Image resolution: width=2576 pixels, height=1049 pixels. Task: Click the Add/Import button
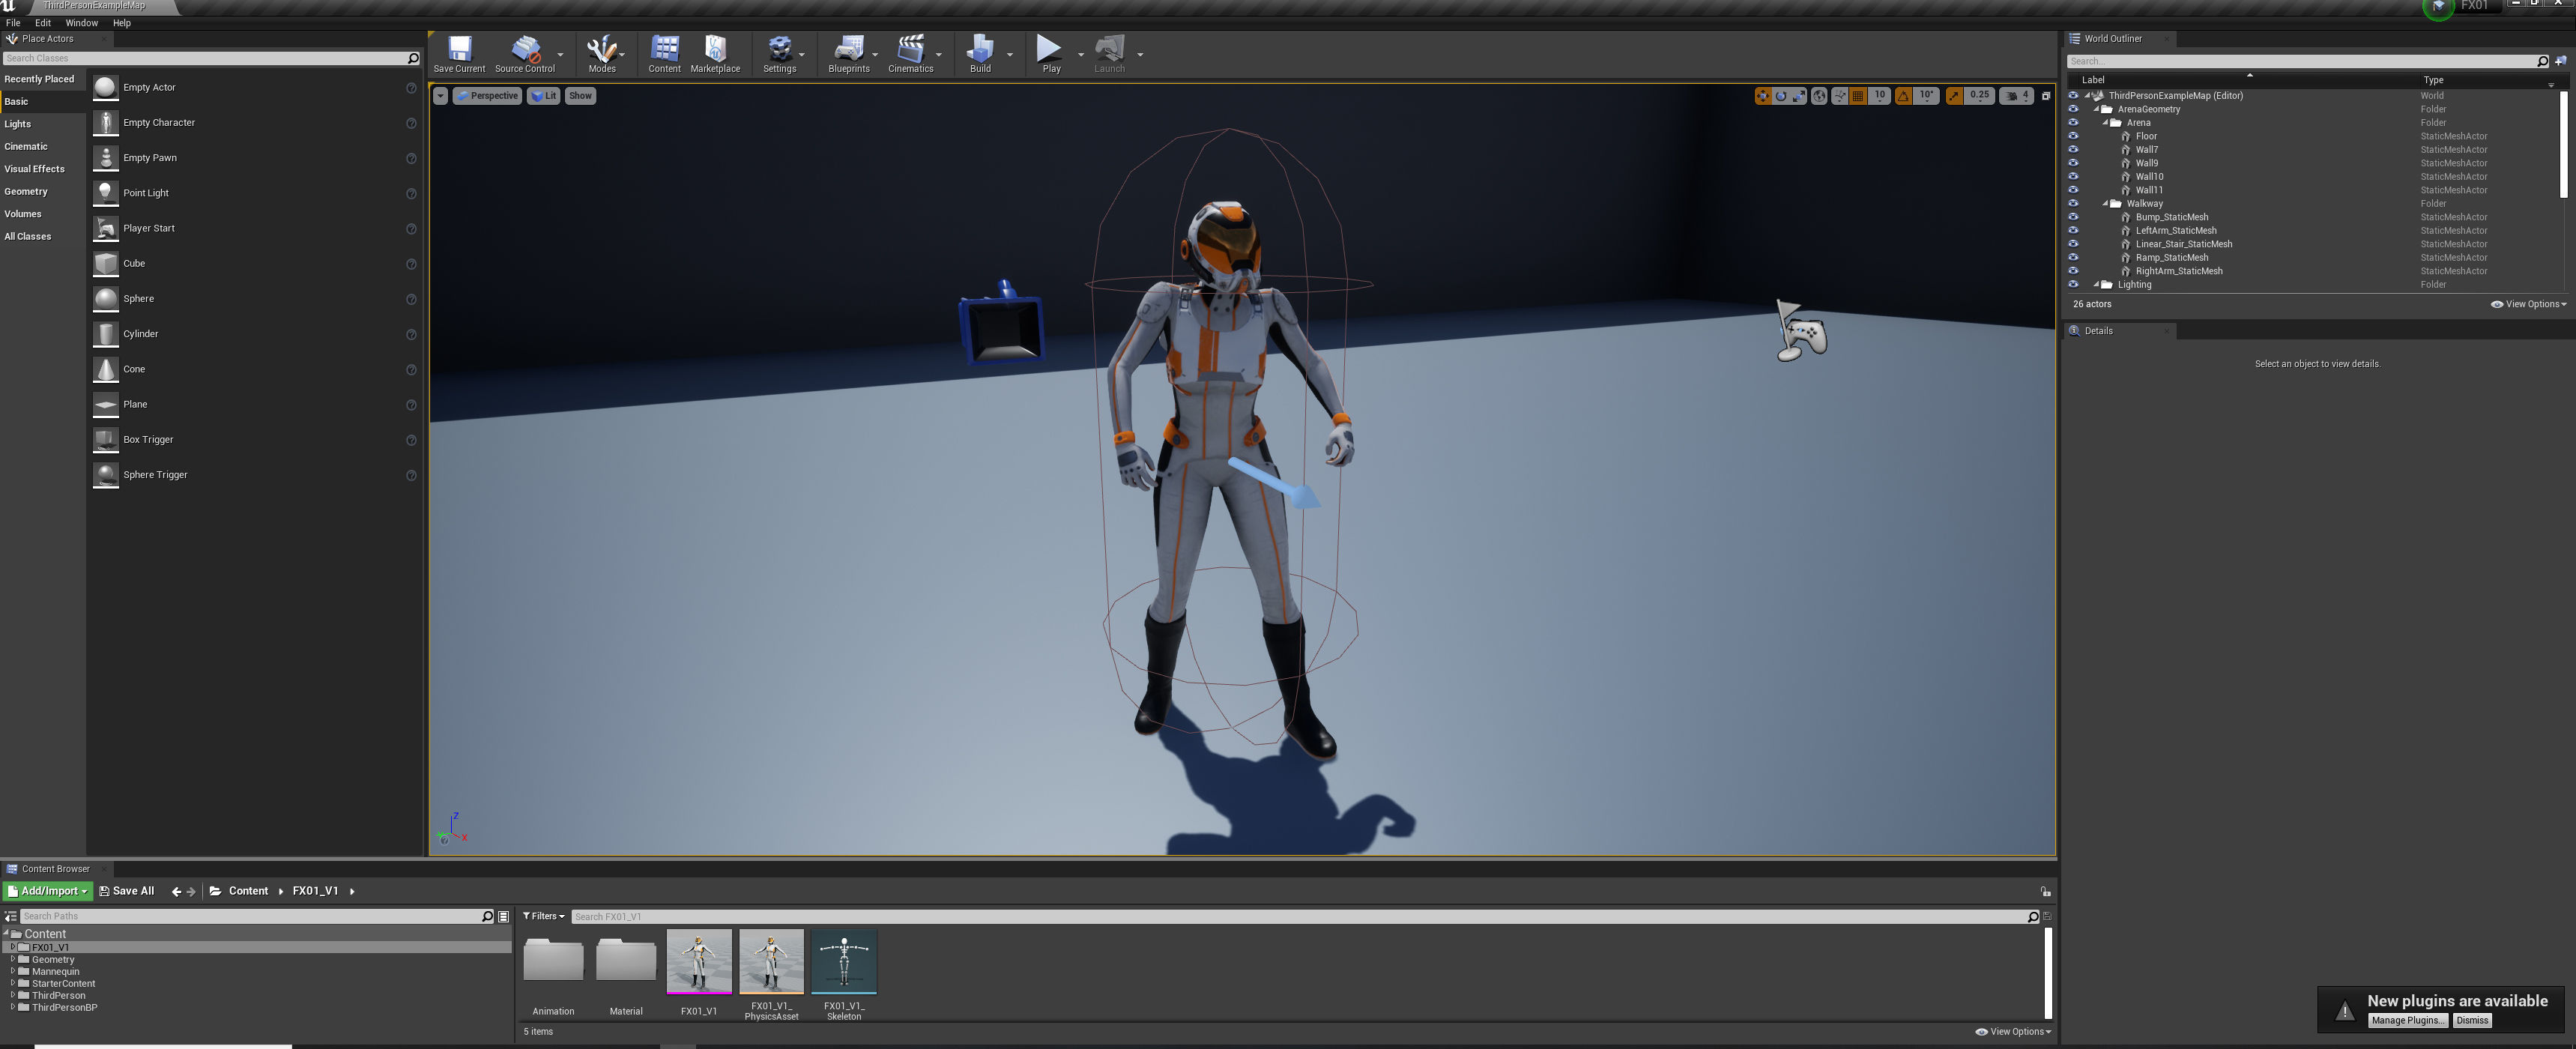pyautogui.click(x=48, y=891)
